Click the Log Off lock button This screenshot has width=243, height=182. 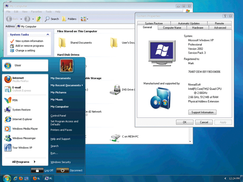point(37,170)
